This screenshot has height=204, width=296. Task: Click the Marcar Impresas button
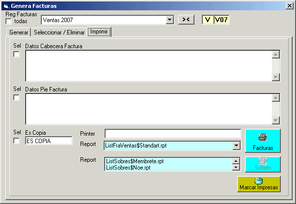click(x=259, y=184)
